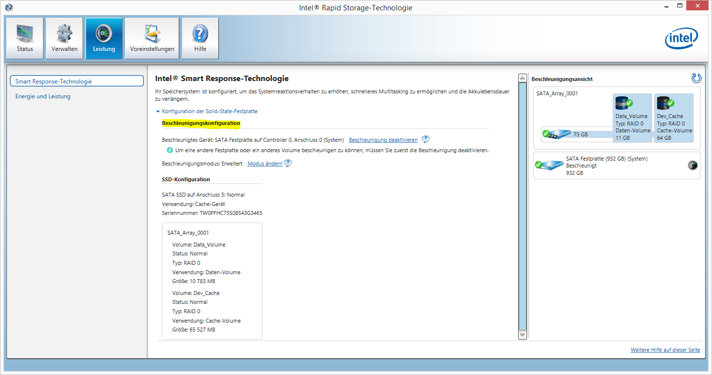Viewport: 712px width, 375px height.
Task: Refresh the Beschleunigungsansicht view
Action: point(696,78)
